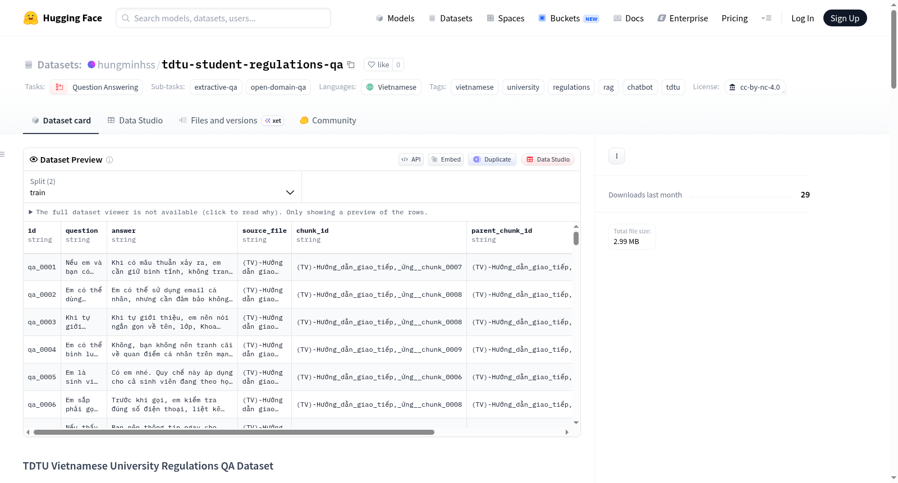Screen dimensions: 898x483
Task: Click the table scroll-up arrow
Action: pos(576,227)
